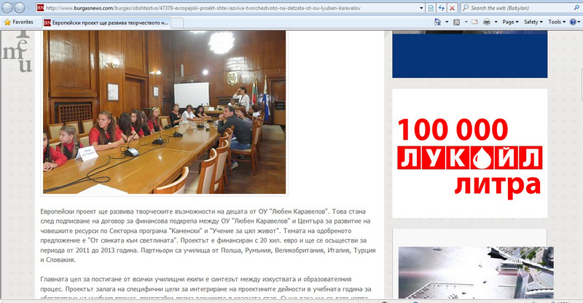The image size is (583, 303).
Task: Click the BN site icon in the address bar
Action: click(40, 8)
